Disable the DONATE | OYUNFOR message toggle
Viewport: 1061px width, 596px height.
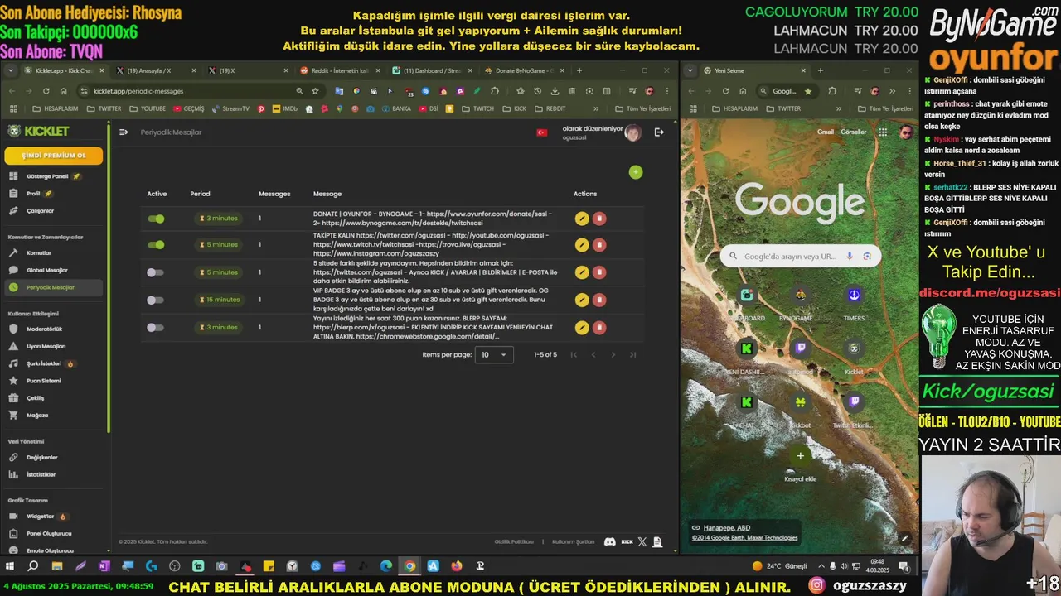[156, 219]
